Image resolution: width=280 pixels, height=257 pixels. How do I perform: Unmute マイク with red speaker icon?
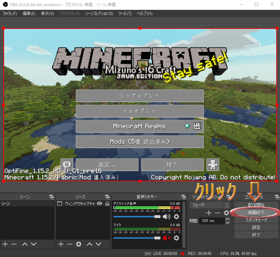pos(167,238)
